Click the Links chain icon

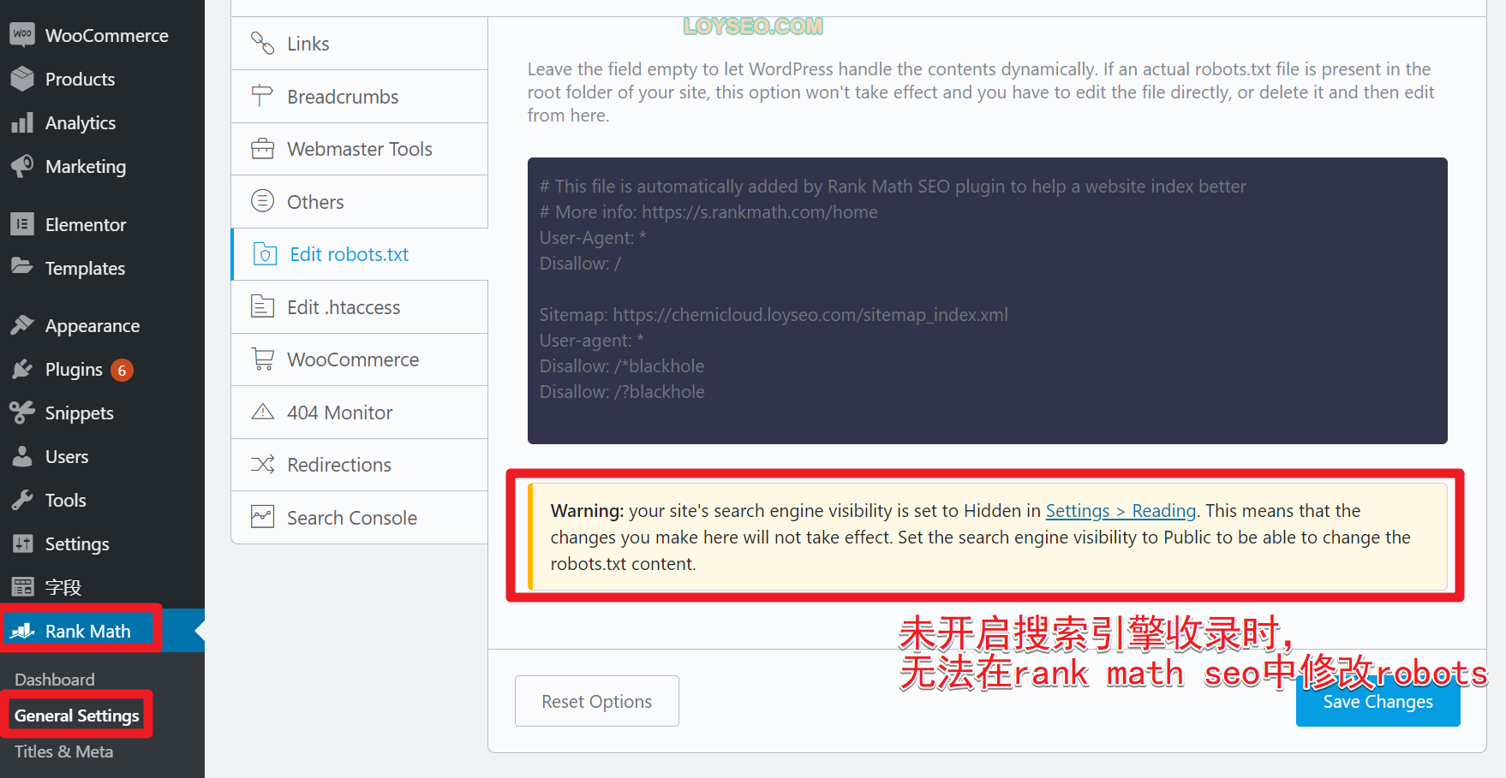tap(262, 43)
